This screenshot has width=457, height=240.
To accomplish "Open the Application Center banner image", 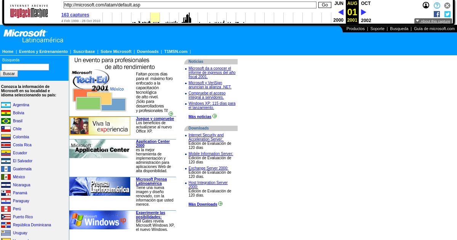I will coord(100,149).
